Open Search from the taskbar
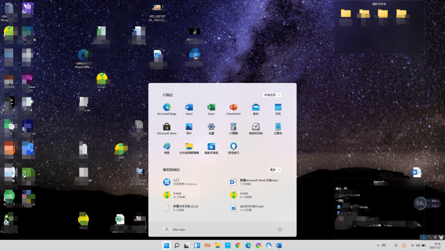This screenshot has width=445, height=251. point(176,246)
